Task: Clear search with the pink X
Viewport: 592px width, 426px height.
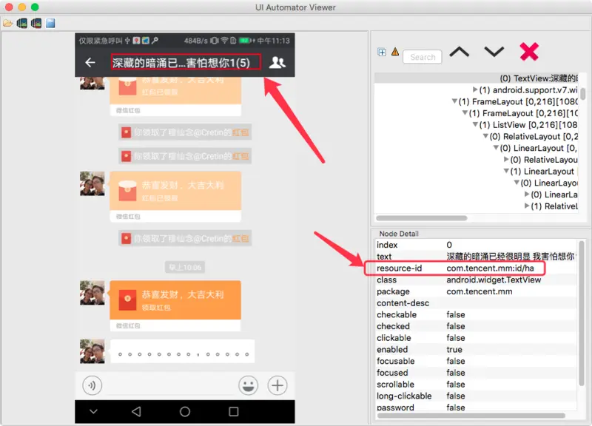Action: [528, 52]
